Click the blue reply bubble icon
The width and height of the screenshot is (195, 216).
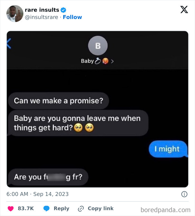[x=47, y=208]
